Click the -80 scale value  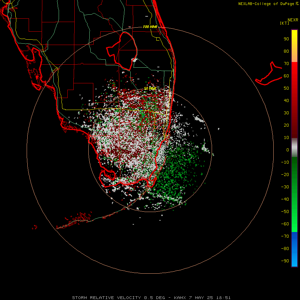click(285, 249)
